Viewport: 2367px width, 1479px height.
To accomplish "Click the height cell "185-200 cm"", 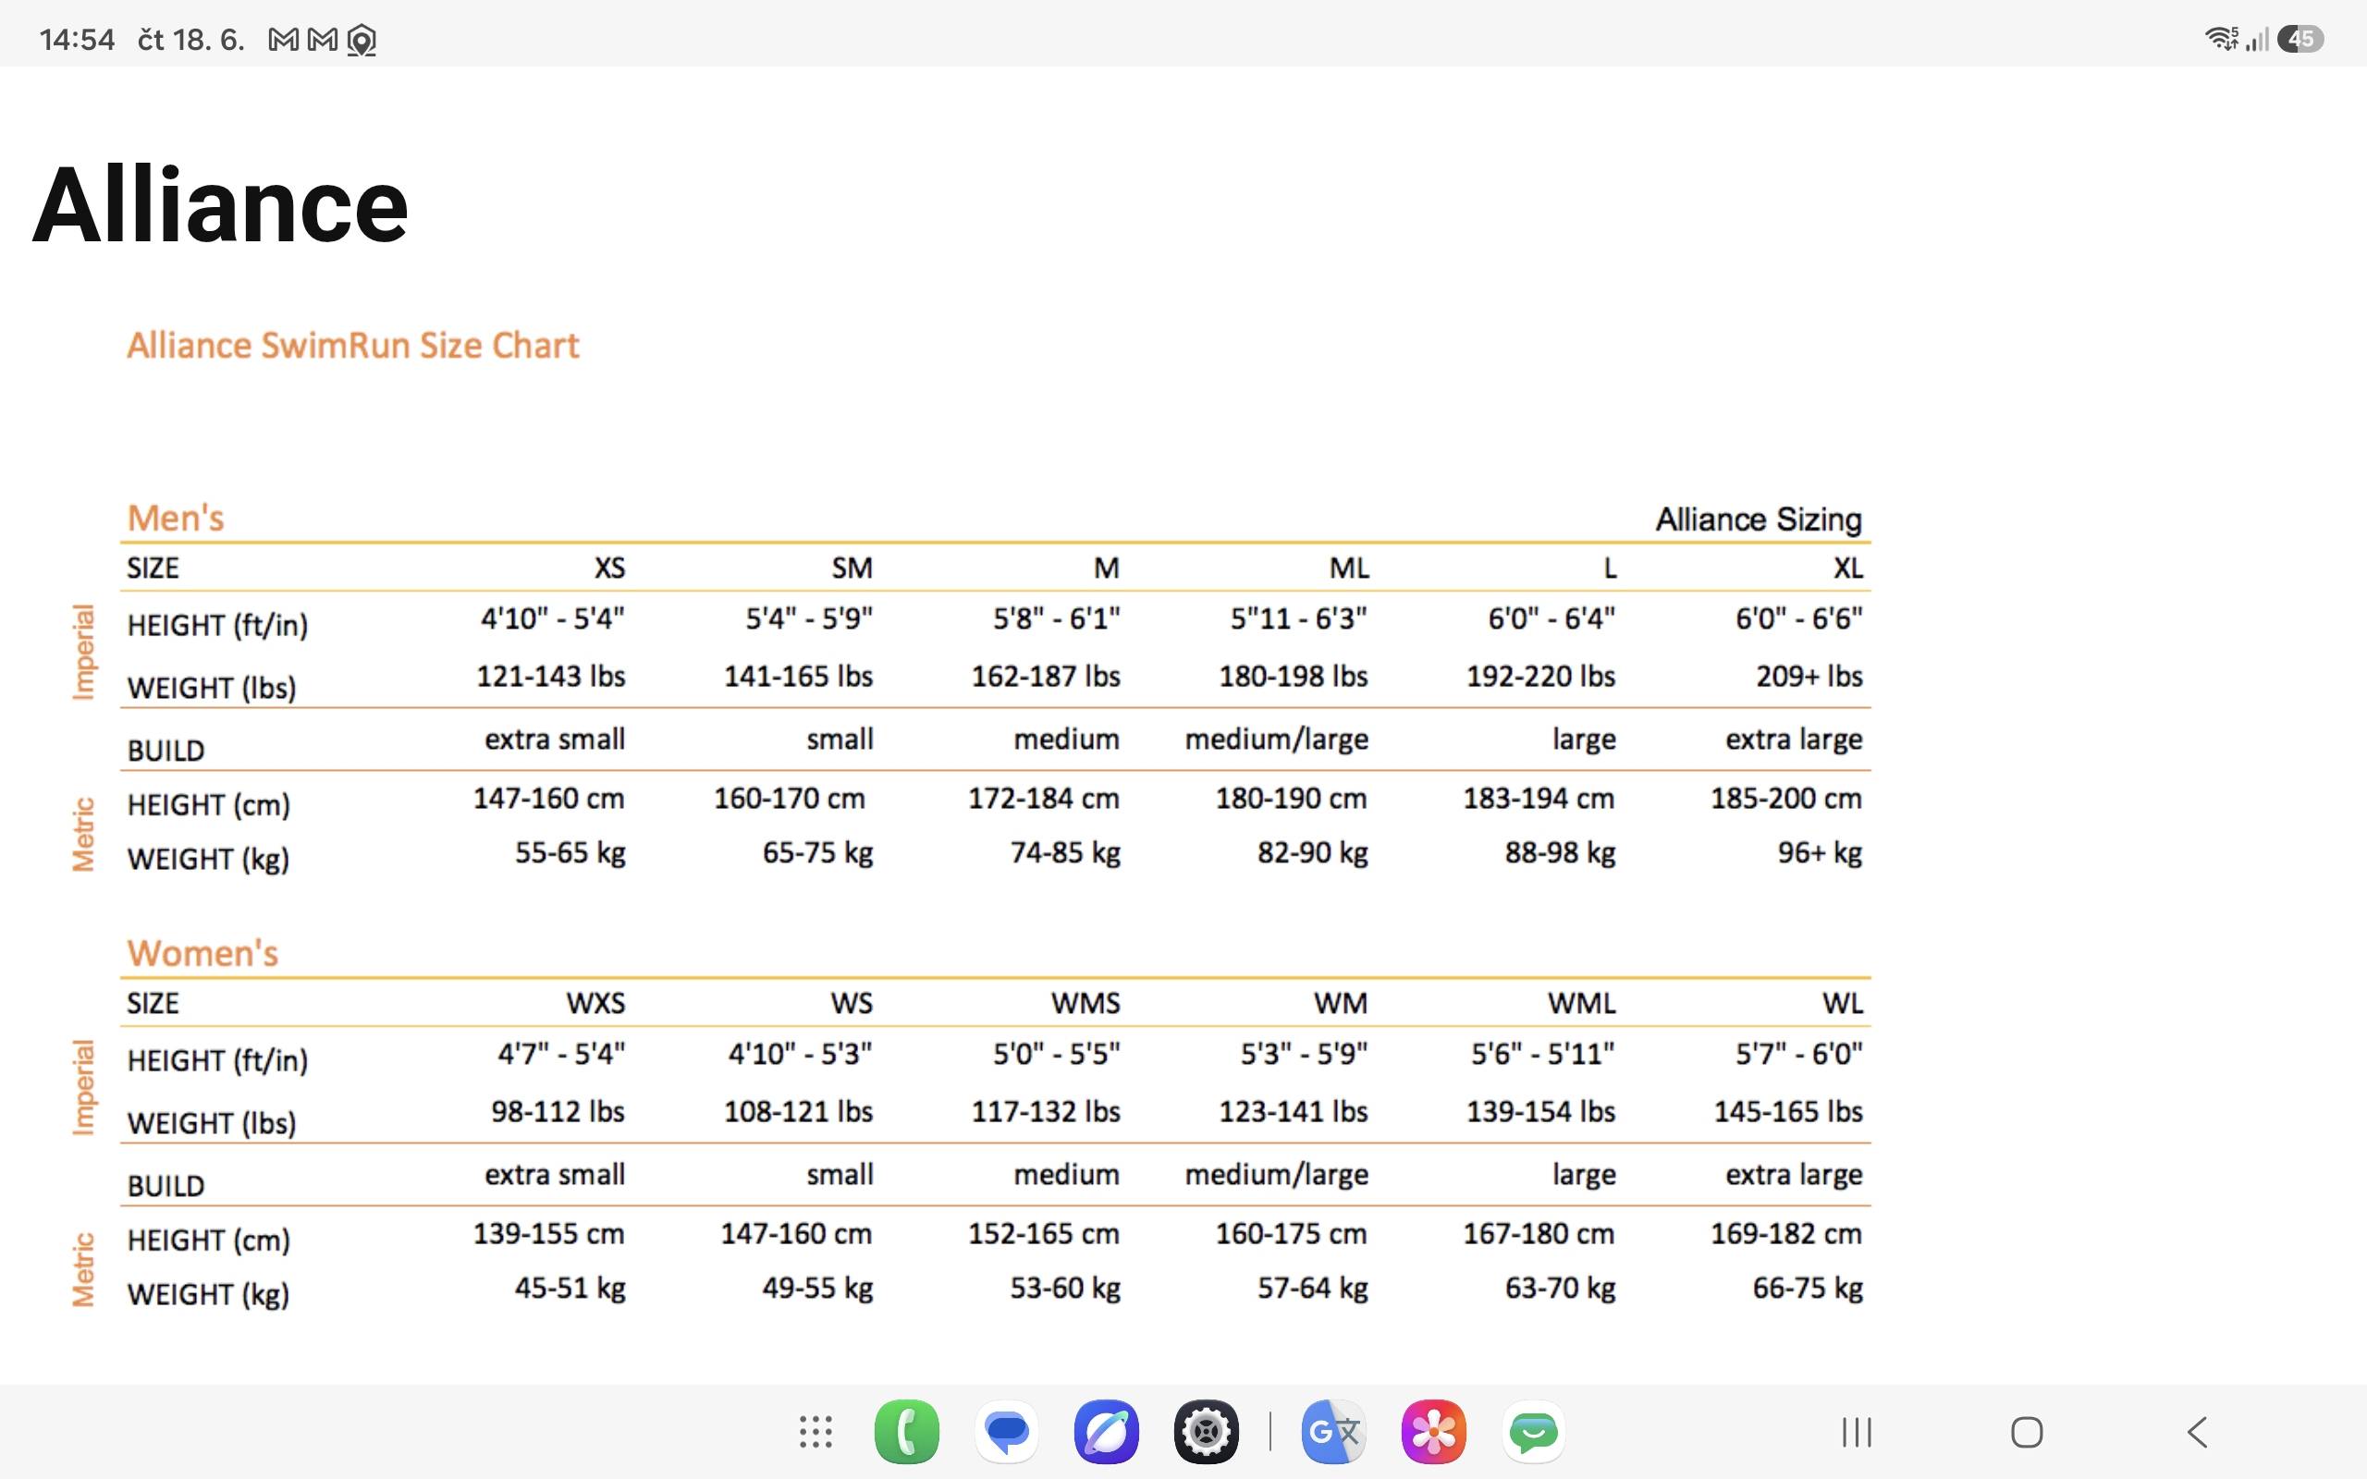I will click(1786, 798).
